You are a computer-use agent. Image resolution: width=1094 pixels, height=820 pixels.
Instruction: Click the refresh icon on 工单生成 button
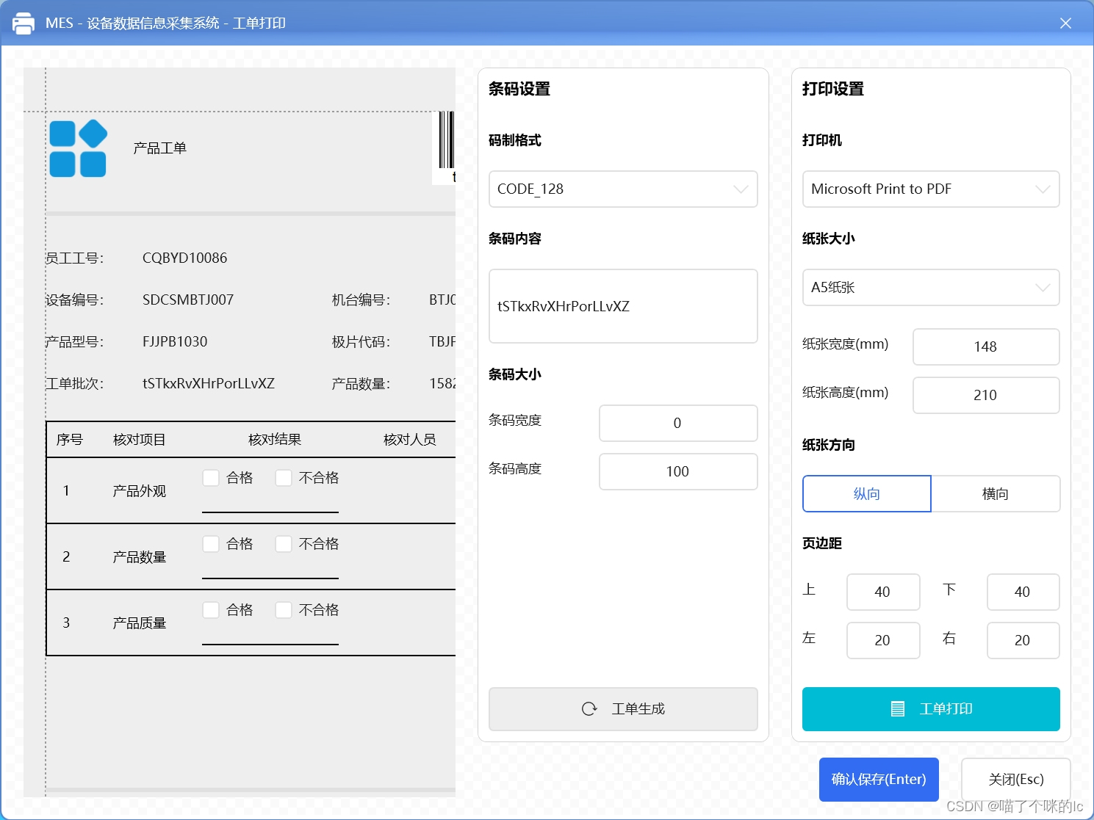coord(589,709)
